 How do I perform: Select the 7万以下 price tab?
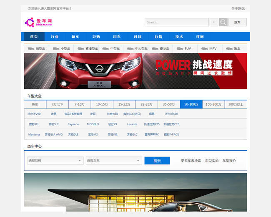pyautogui.click(x=57, y=104)
